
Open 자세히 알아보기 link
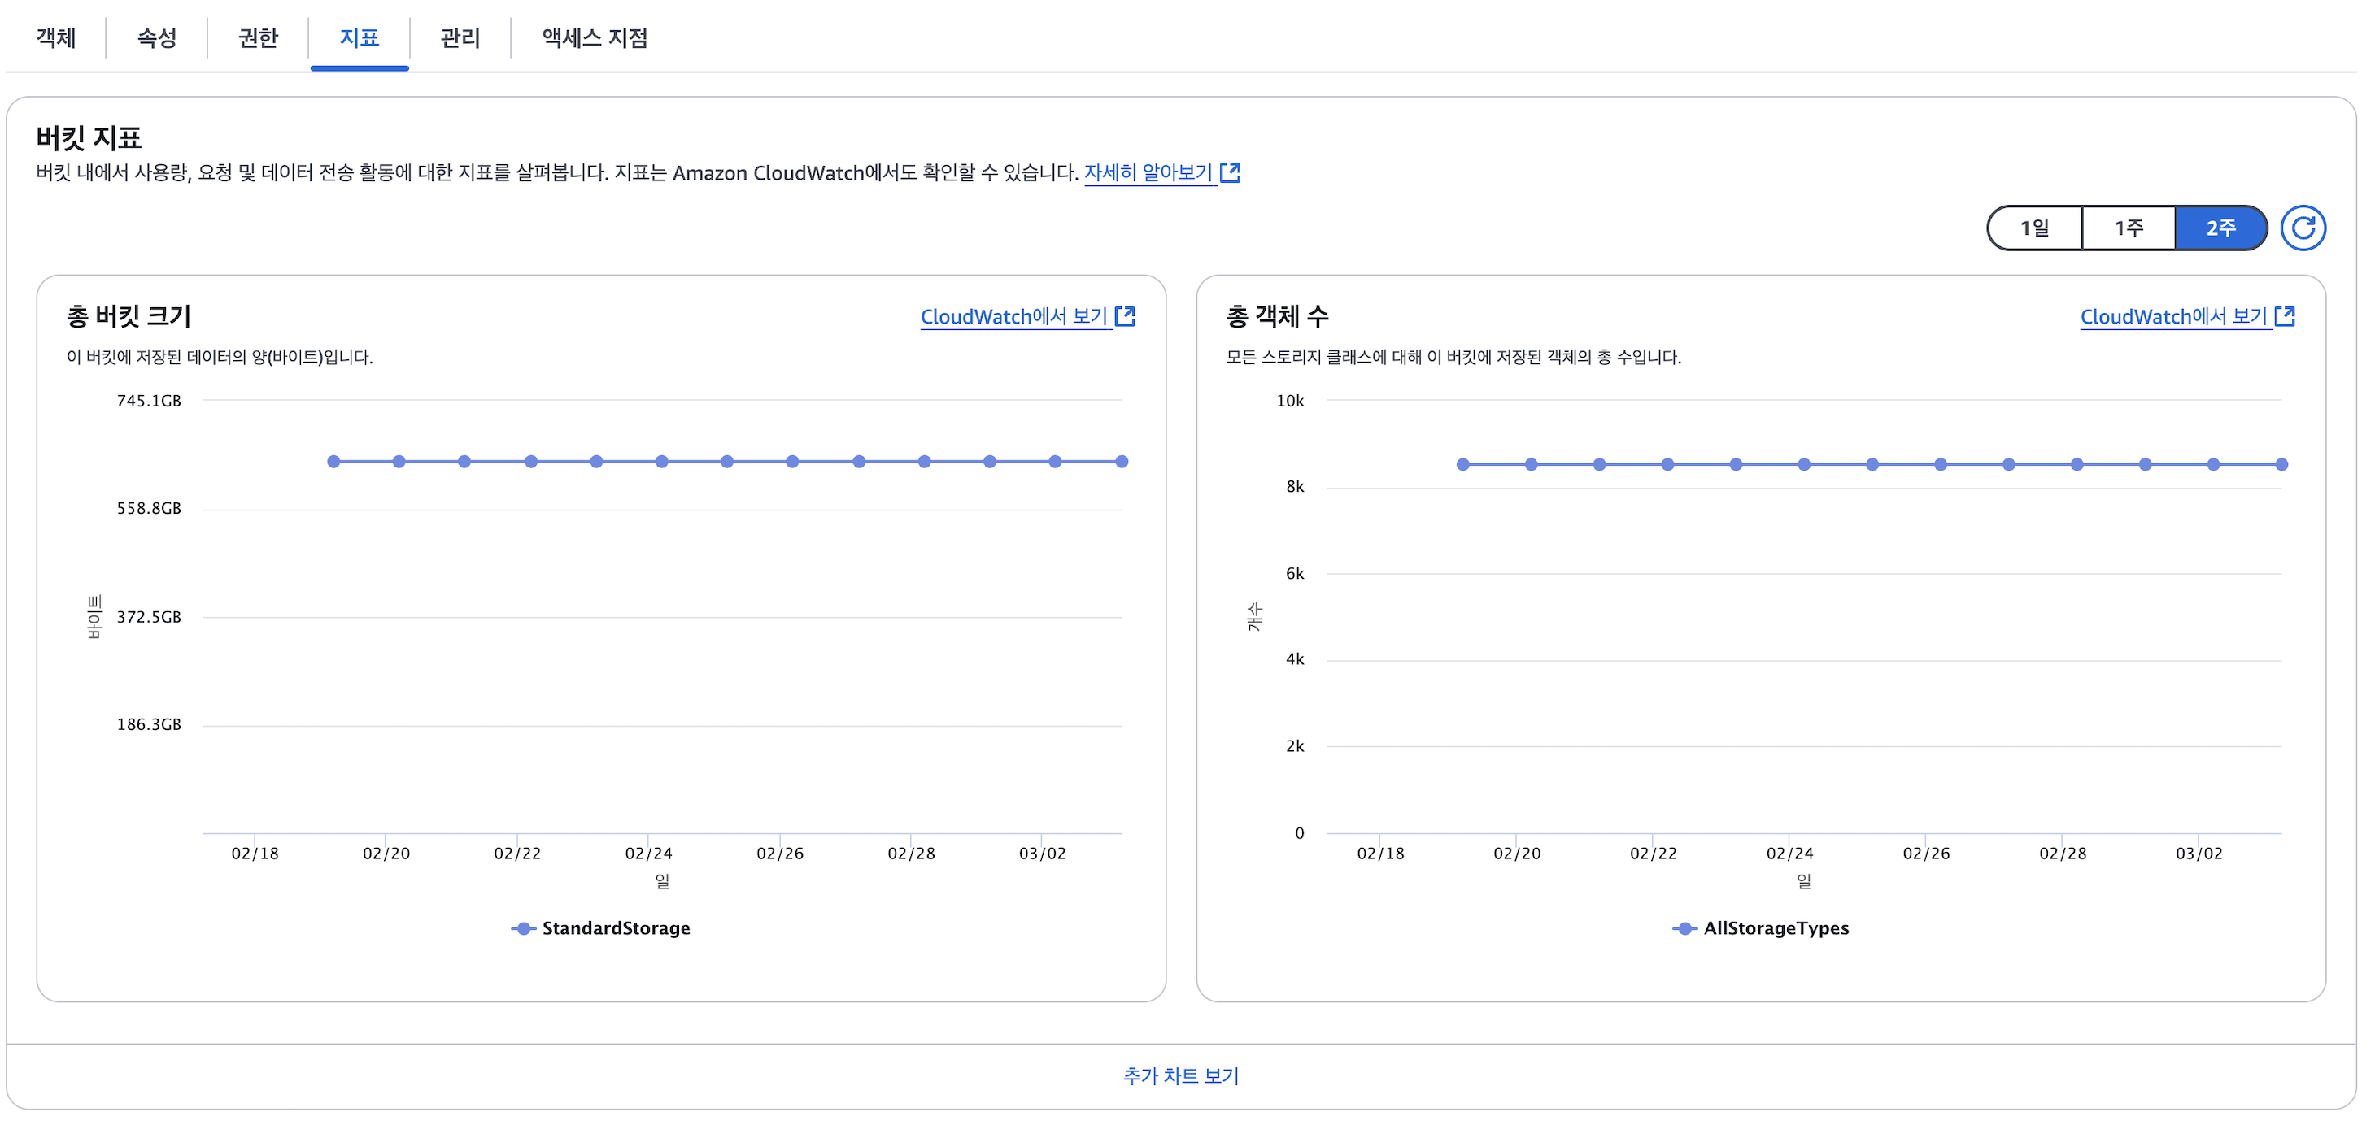point(1148,172)
